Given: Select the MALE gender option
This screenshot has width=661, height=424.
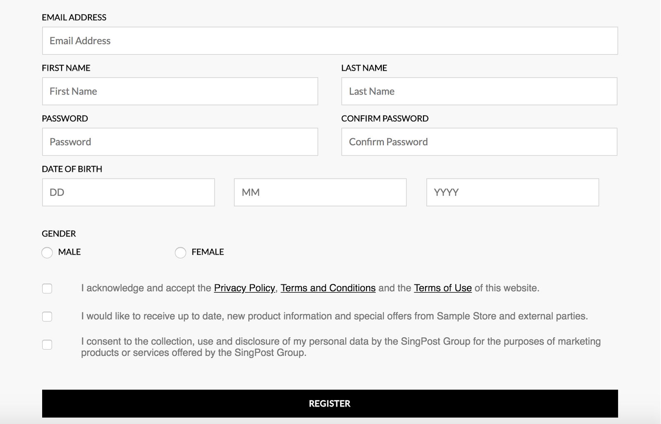Looking at the screenshot, I should pos(47,252).
